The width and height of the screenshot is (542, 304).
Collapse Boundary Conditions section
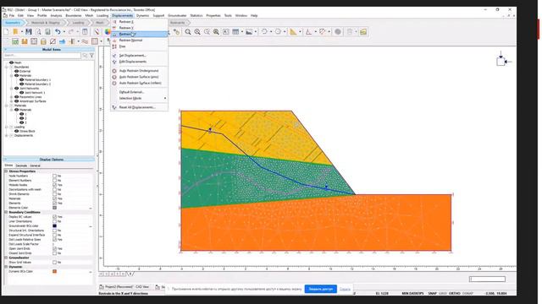6,212
